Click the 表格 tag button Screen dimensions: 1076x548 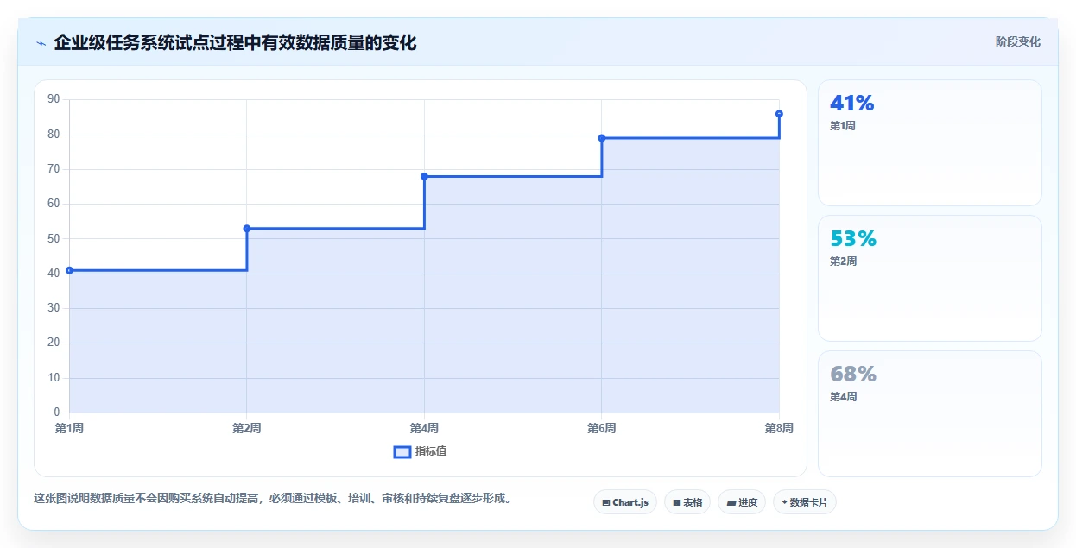point(687,502)
